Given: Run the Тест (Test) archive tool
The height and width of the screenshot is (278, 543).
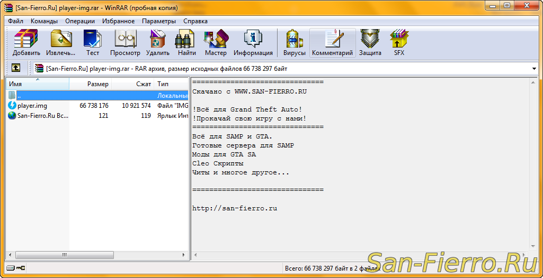Looking at the screenshot, I should 93,42.
